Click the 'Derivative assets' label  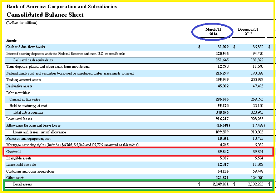point(19,86)
